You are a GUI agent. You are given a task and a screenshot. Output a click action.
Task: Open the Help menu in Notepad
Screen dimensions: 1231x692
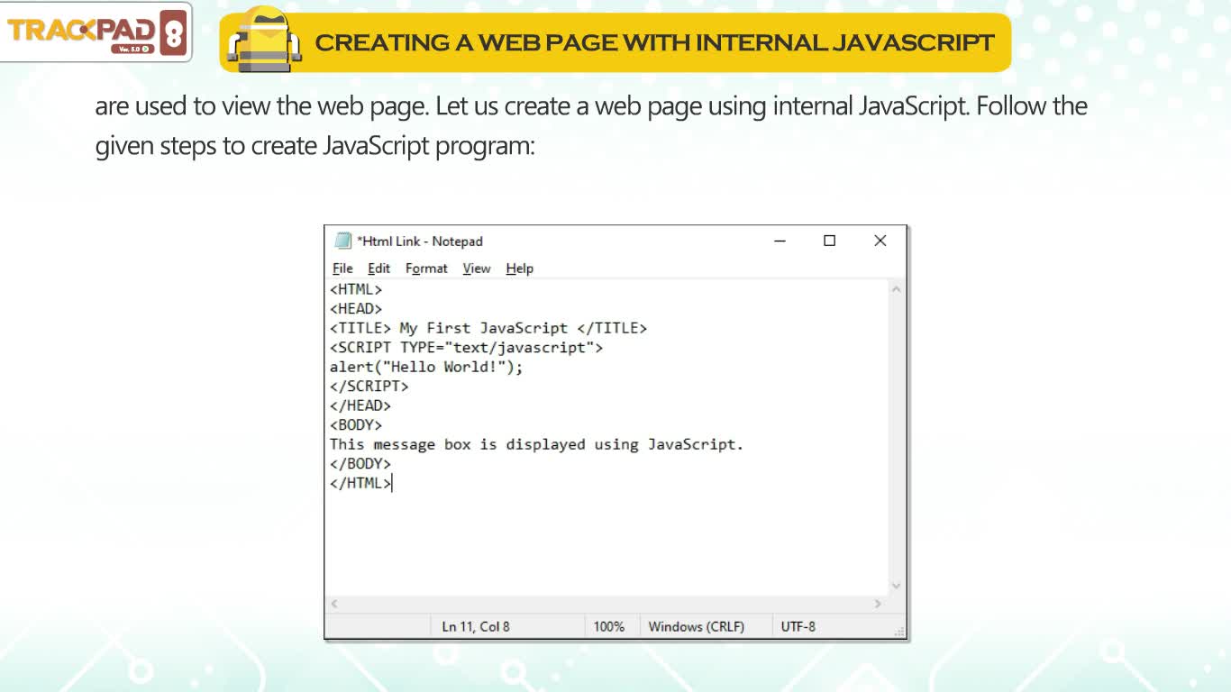(519, 269)
